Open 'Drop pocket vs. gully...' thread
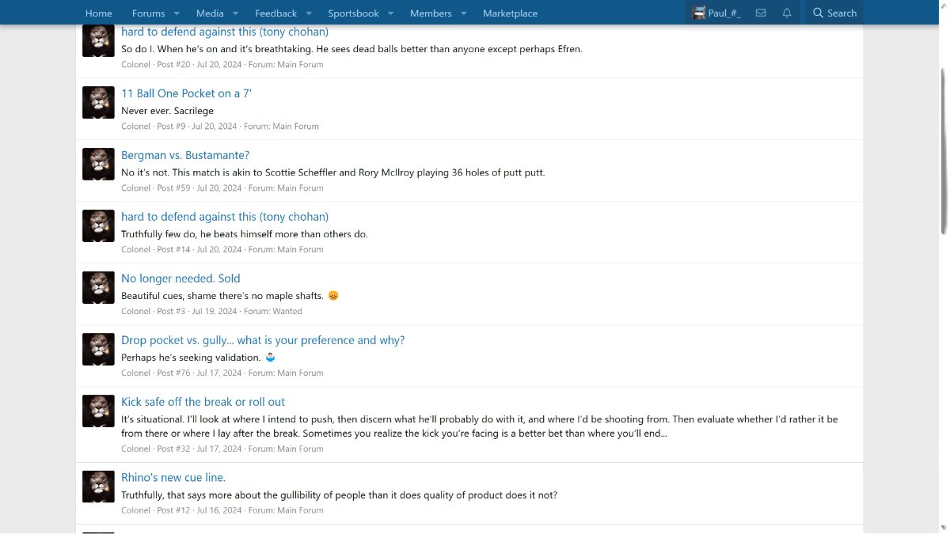The width and height of the screenshot is (950, 553). tap(263, 340)
